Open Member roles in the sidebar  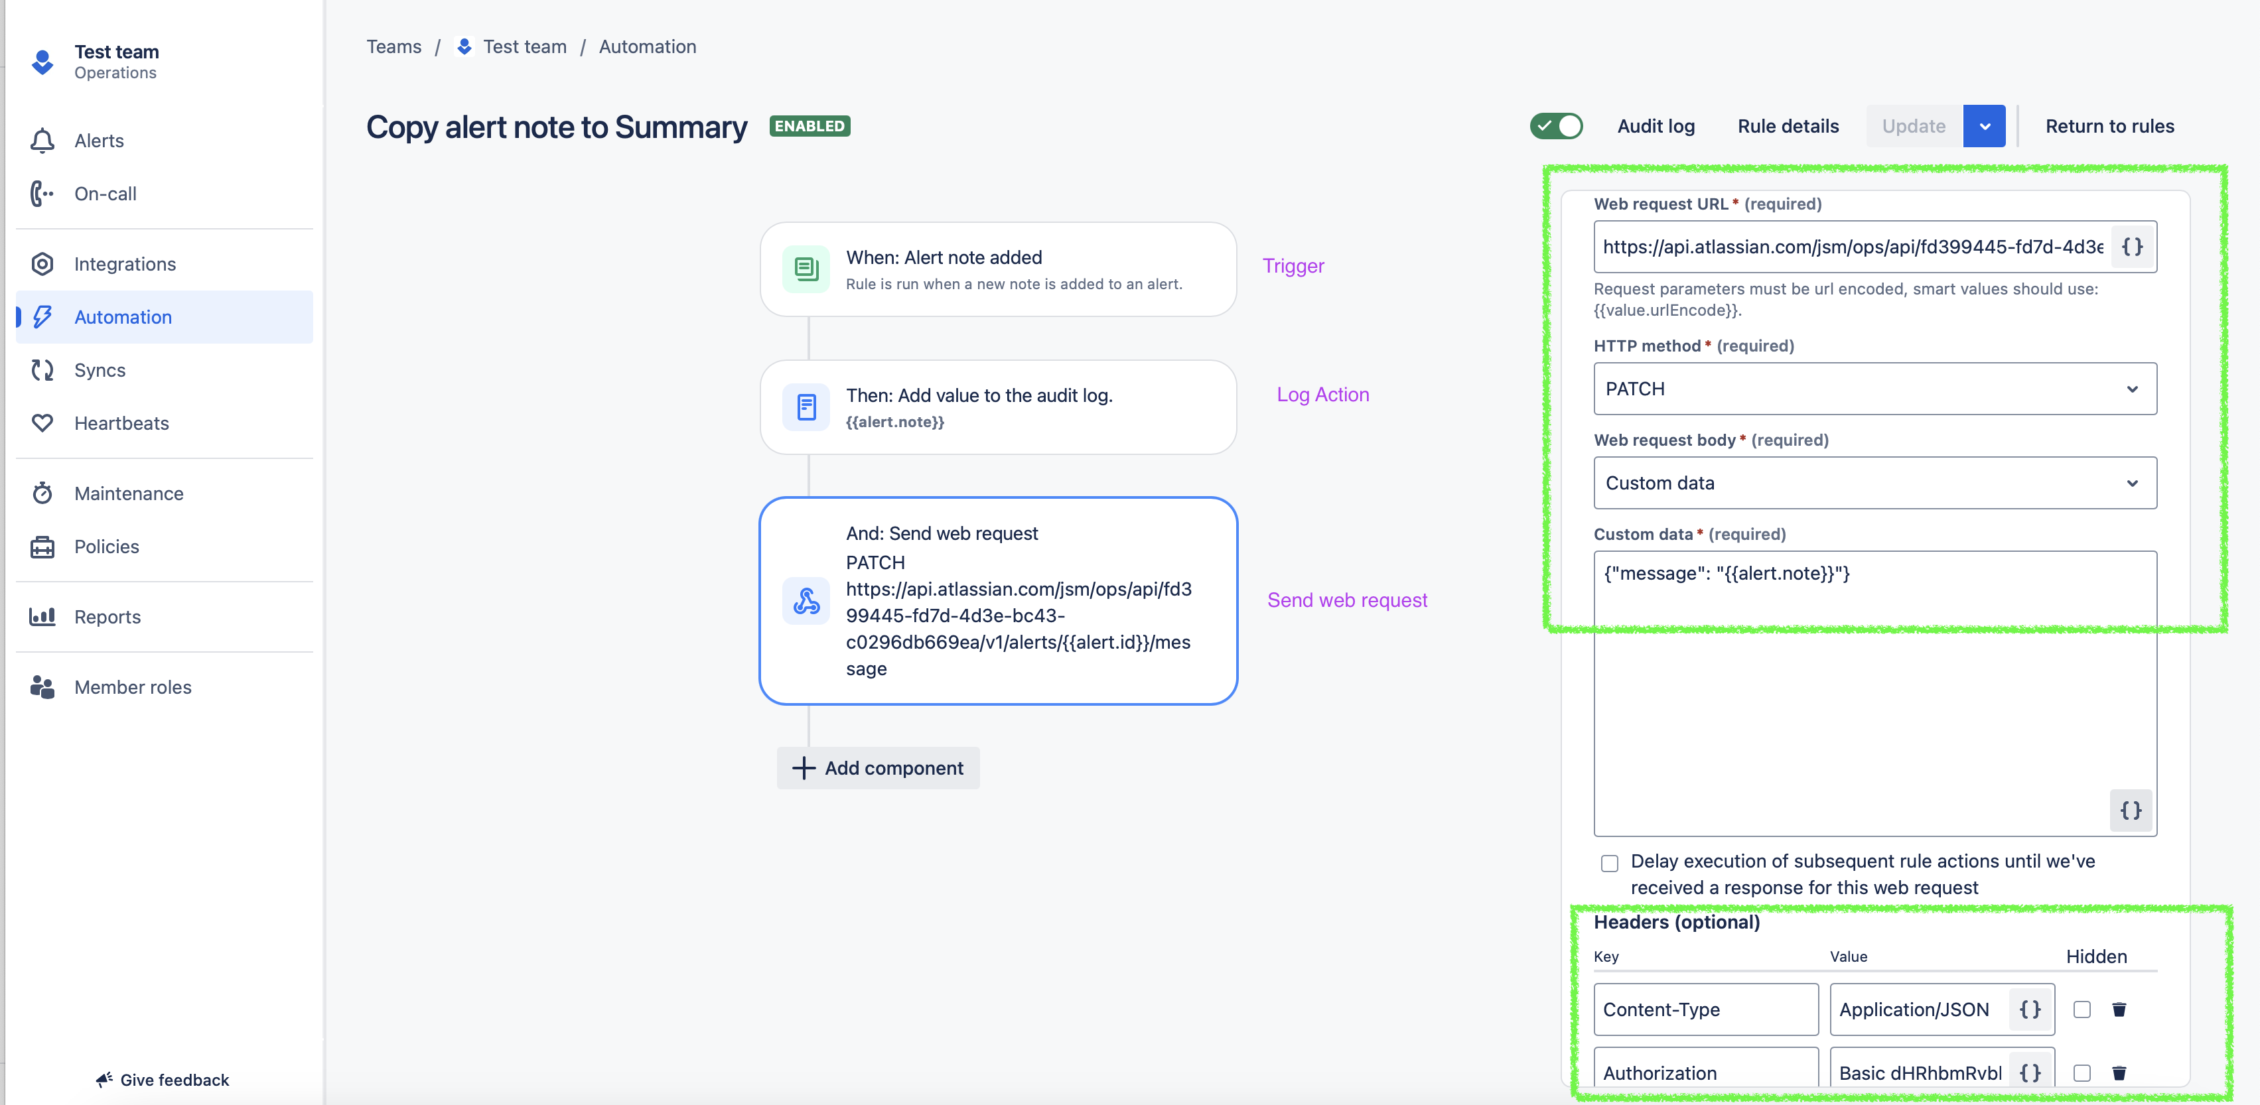(164, 686)
